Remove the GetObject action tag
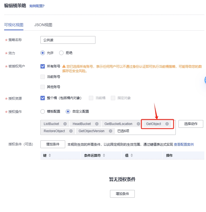 click(167, 124)
